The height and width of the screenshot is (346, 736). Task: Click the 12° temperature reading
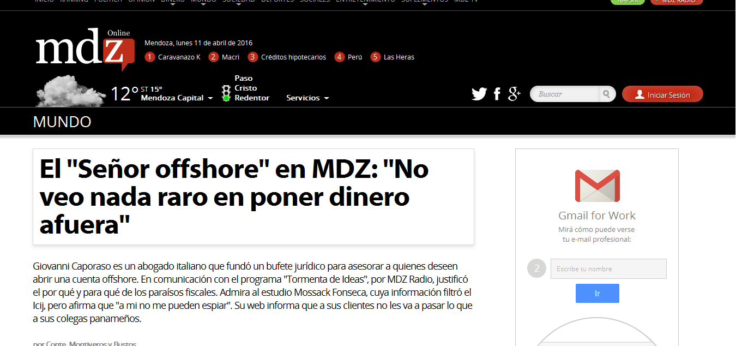124,94
